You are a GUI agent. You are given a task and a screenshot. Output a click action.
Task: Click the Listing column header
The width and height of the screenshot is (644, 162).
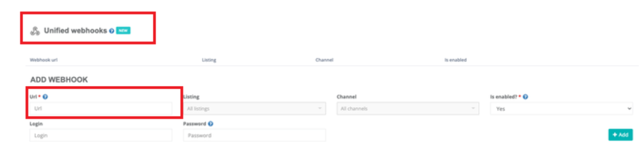pos(209,60)
